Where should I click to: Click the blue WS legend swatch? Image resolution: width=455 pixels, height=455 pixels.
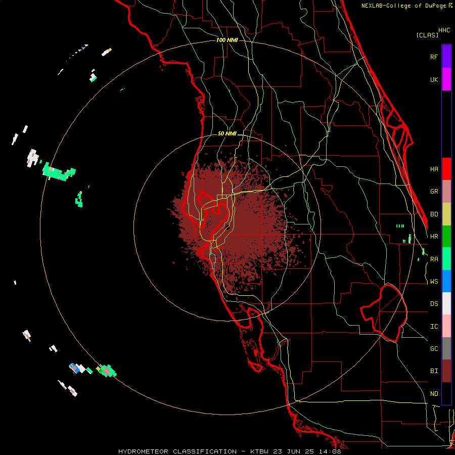pos(446,281)
